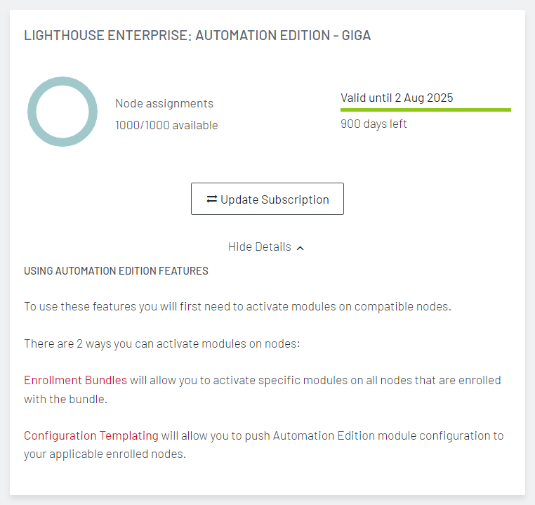
Task: Collapse details with the Hide Details chevron
Action: (300, 248)
